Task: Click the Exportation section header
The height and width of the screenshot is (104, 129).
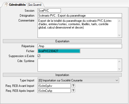Action: tap(62, 41)
